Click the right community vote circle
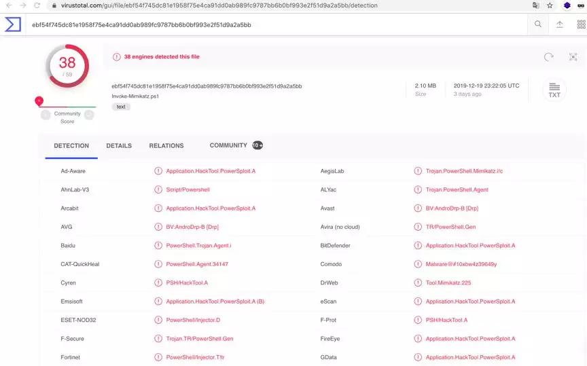The width and height of the screenshot is (587, 366). point(89,115)
